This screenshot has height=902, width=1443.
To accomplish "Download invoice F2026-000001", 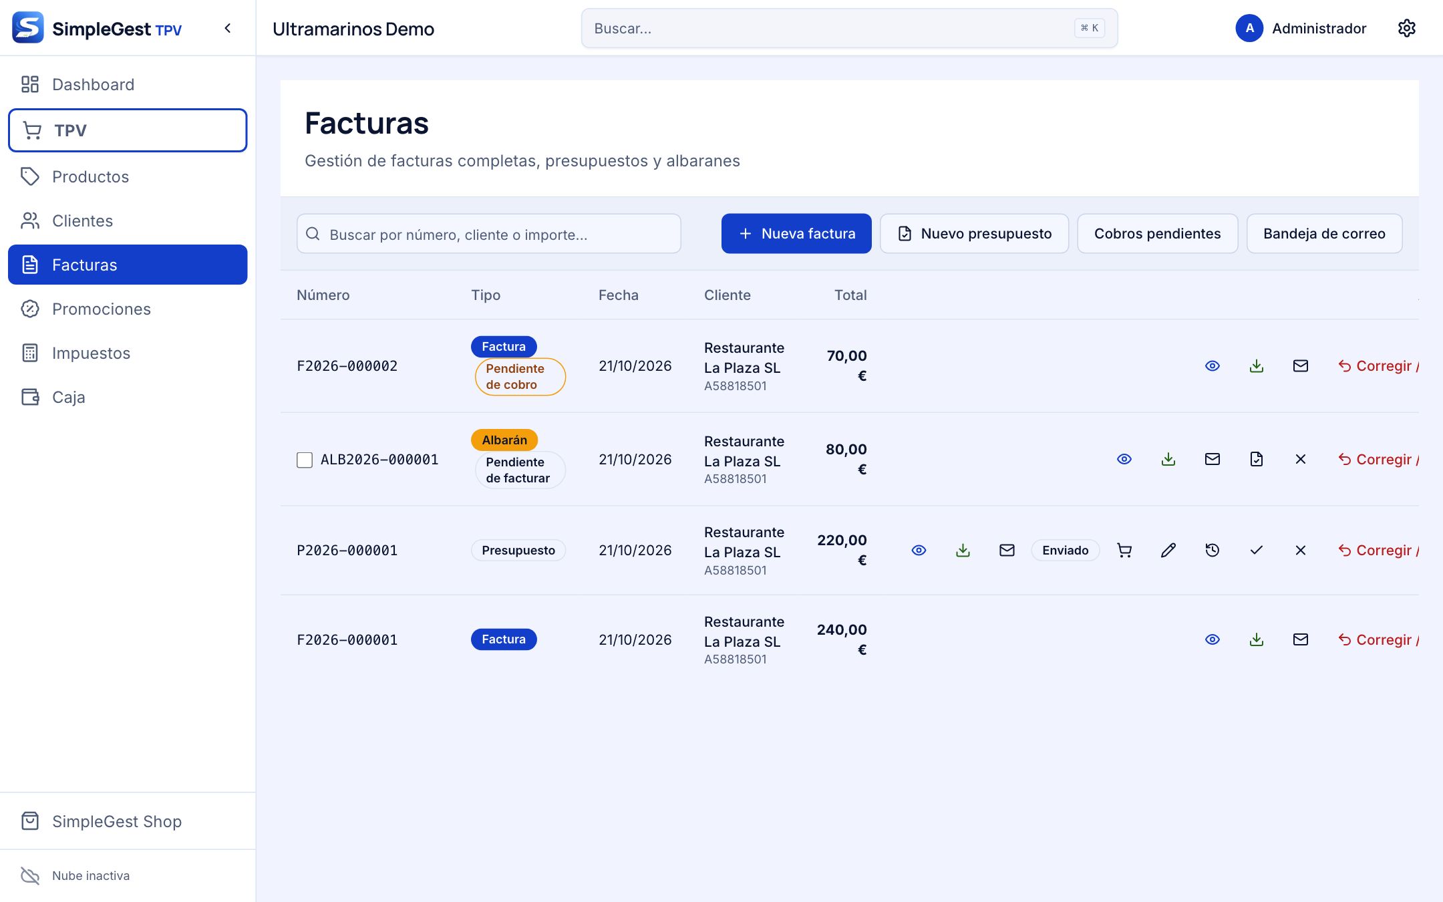I will pyautogui.click(x=1257, y=639).
